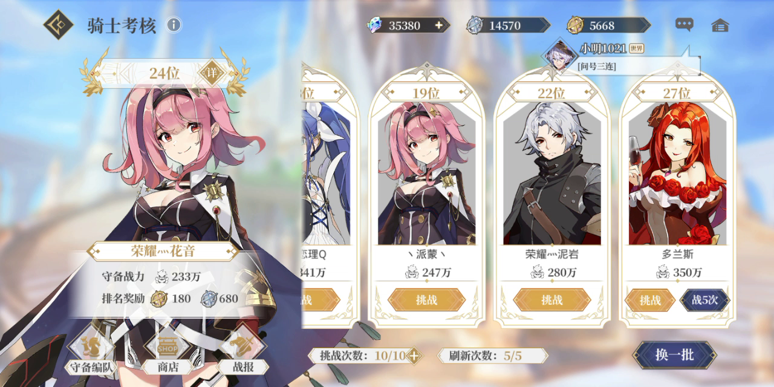Viewport: 774px width, 387px height.
Task: Click the 5668 gold coin counter
Action: 608,25
